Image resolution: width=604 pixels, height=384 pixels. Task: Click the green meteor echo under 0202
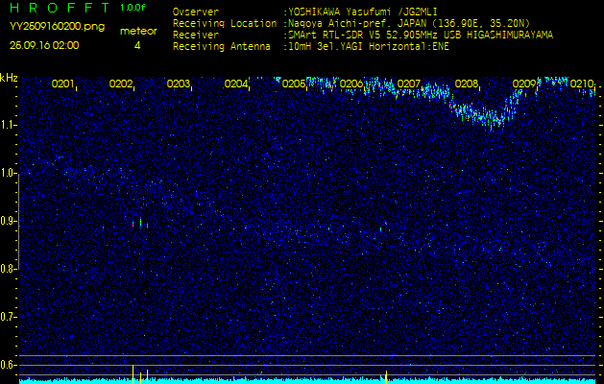coord(137,223)
